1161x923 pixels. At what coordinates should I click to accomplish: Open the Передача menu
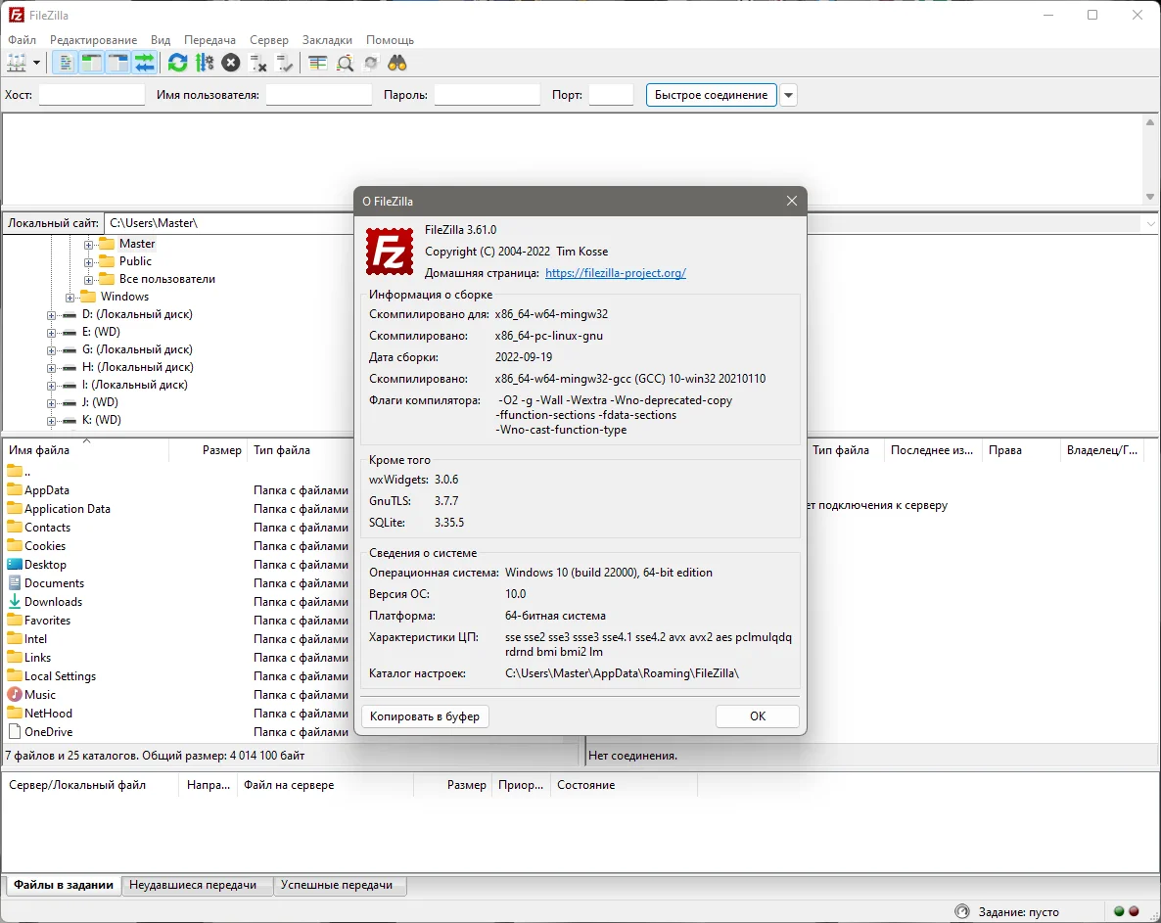[x=210, y=40]
